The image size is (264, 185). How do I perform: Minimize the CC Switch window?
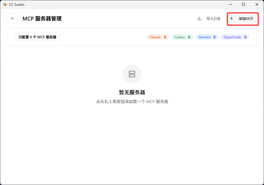pos(230,5)
